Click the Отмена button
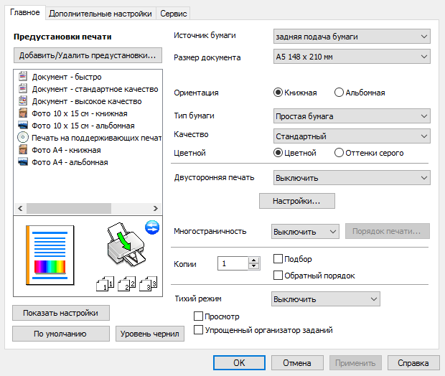This screenshot has width=445, height=376. (x=297, y=362)
